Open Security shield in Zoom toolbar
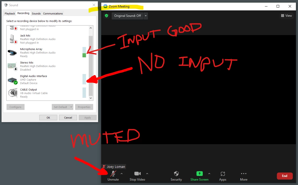Screen dimensions: 298x185 coord(176,176)
